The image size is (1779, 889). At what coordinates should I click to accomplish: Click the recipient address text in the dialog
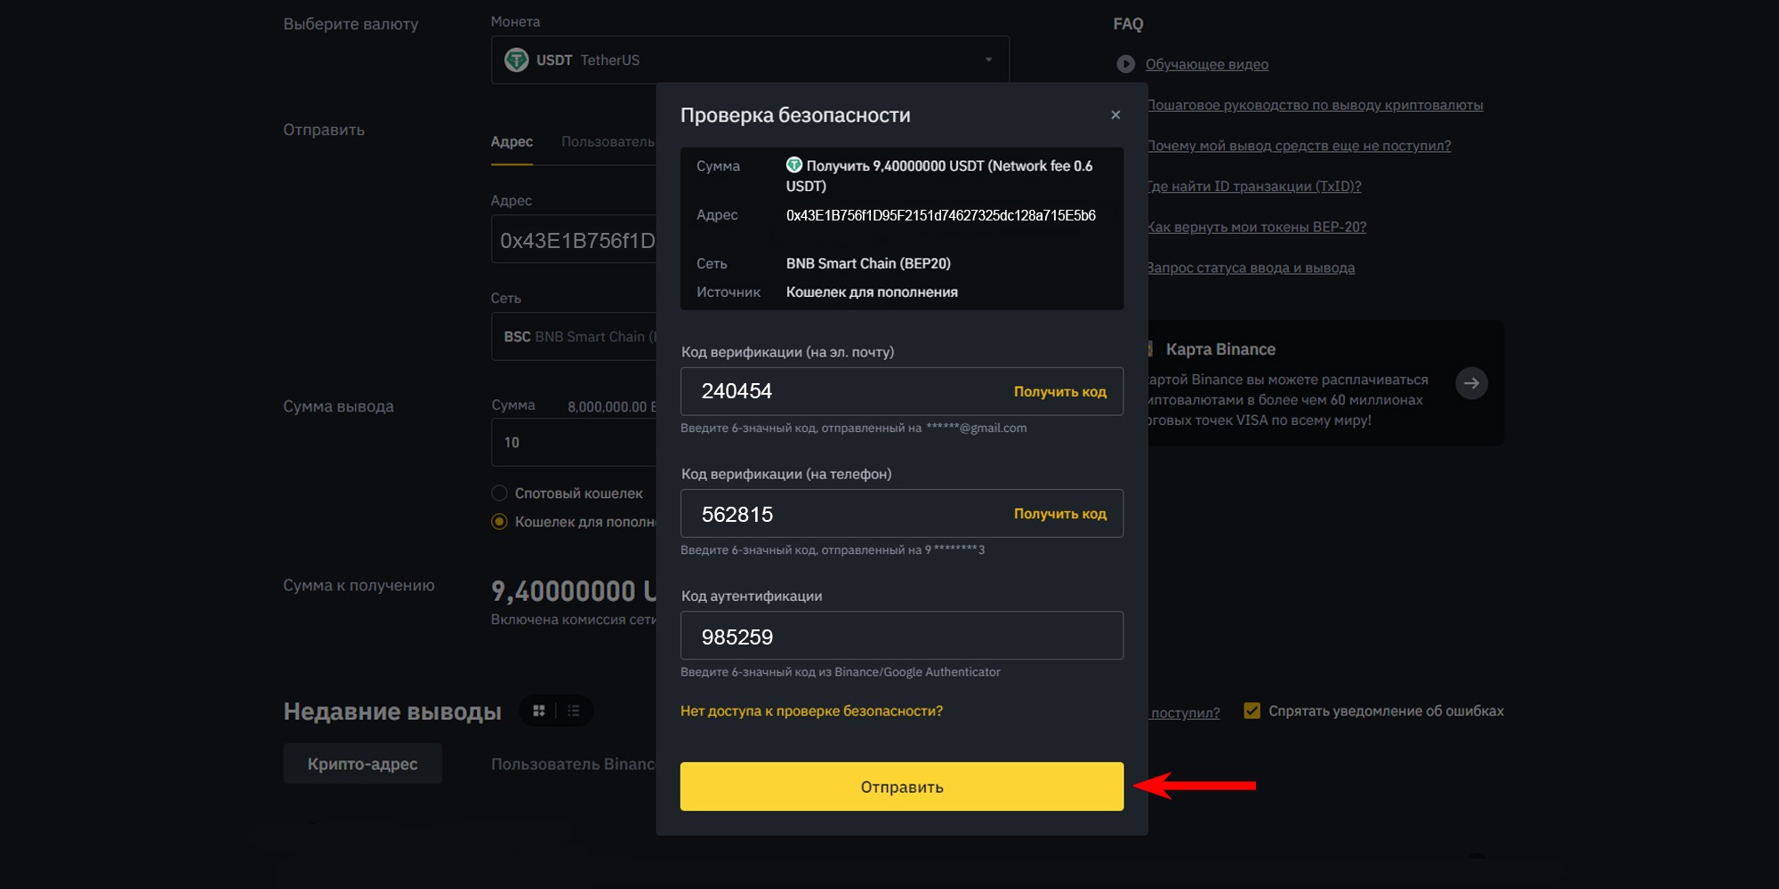(941, 215)
